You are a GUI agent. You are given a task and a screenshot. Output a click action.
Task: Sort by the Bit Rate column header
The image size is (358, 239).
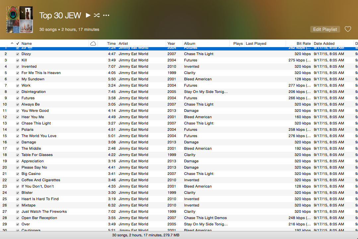304,43
